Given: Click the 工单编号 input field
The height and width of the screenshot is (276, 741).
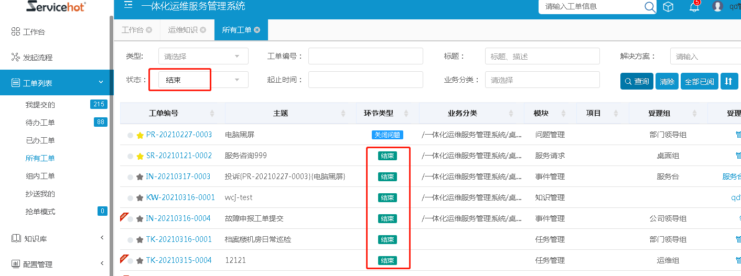Looking at the screenshot, I should coord(366,56).
